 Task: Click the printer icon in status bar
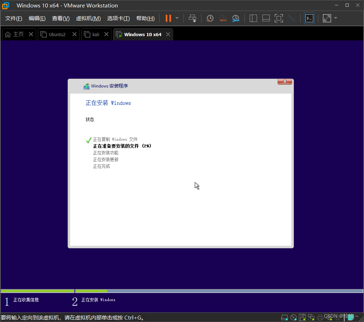320,317
